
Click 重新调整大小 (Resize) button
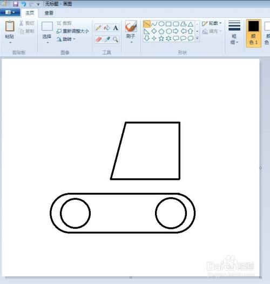73,31
